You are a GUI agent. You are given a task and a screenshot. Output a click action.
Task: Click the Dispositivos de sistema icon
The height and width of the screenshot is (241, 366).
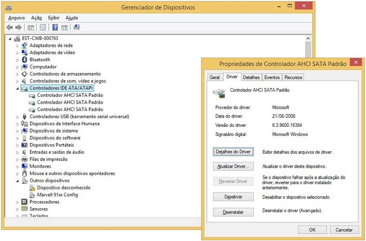25,131
